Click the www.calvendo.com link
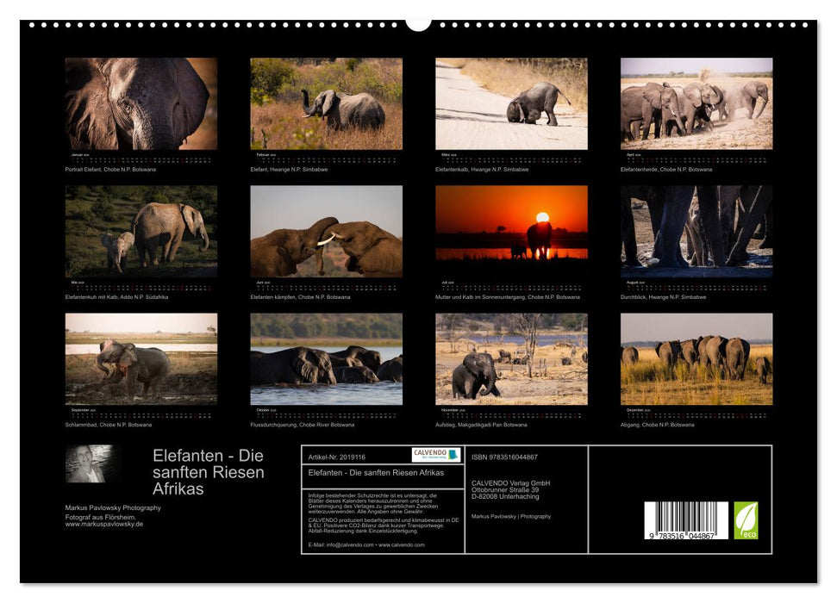Screen dimensions: 837x603 (402, 544)
